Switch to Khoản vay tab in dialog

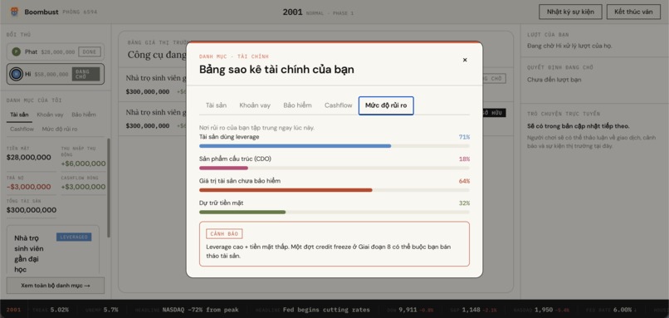[255, 105]
